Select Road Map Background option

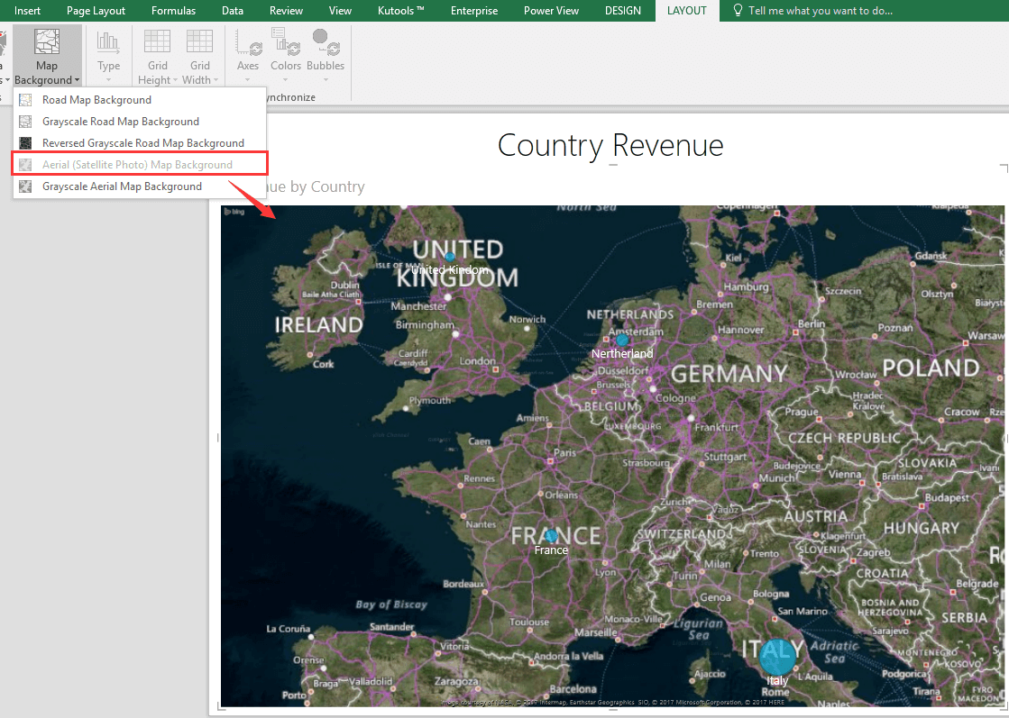pyautogui.click(x=96, y=100)
